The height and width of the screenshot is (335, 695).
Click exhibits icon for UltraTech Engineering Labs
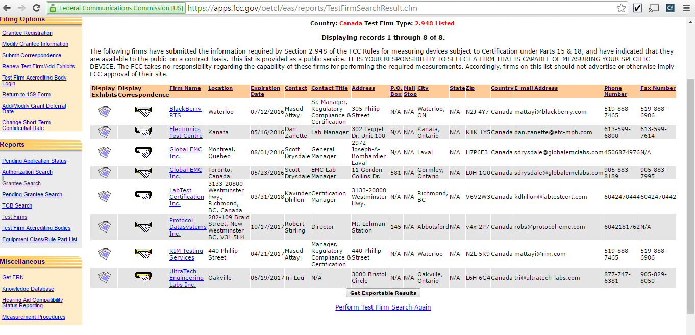tap(104, 277)
